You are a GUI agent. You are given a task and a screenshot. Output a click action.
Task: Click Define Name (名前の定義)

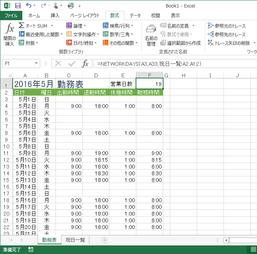(175, 26)
